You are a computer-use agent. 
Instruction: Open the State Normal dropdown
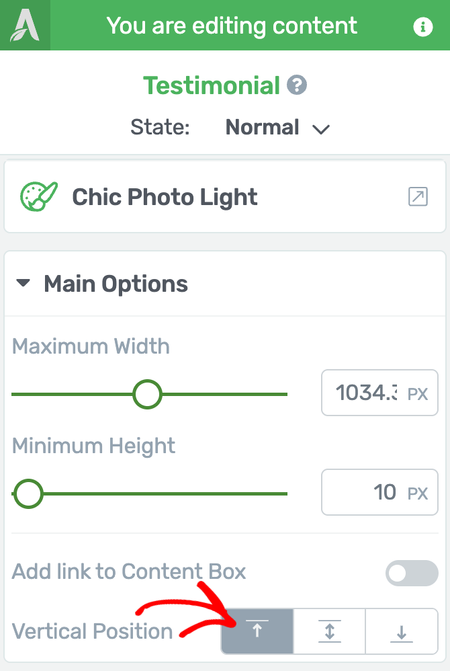point(277,128)
